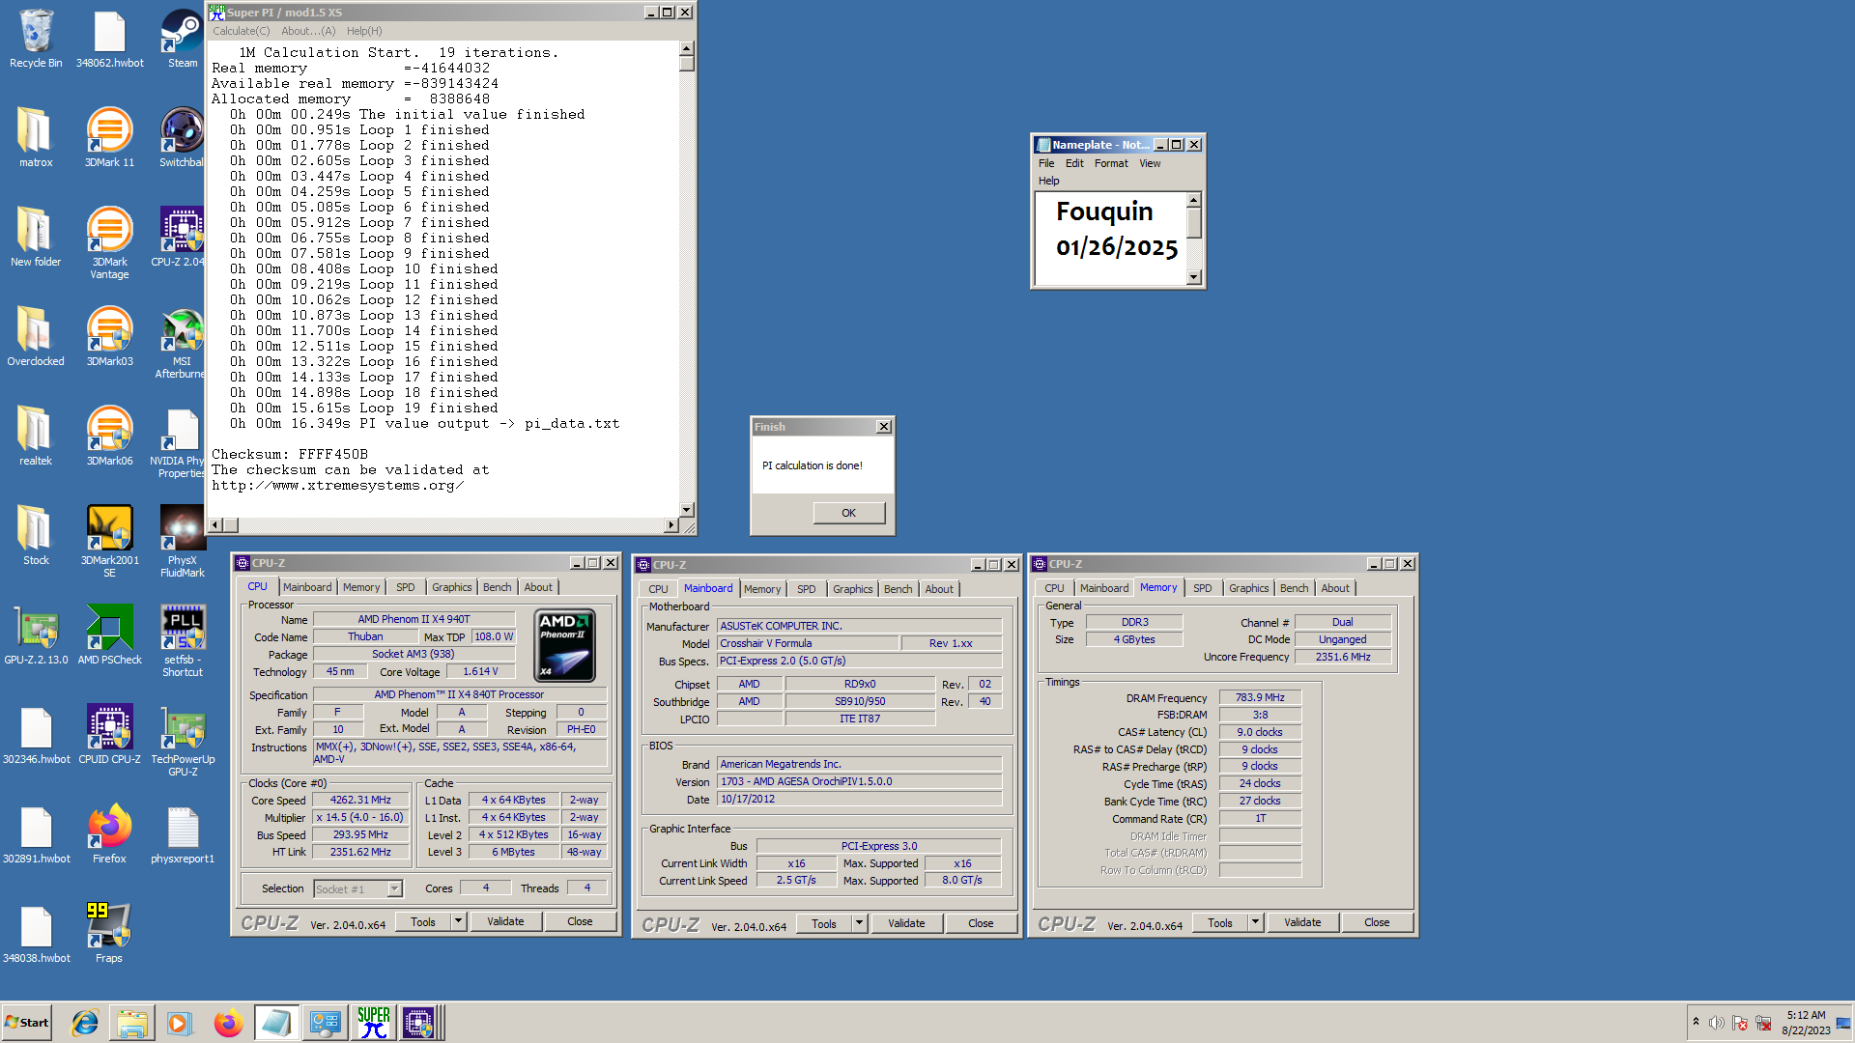
Task: Click Validate in the Memory CPU-Z window
Action: tap(1302, 922)
